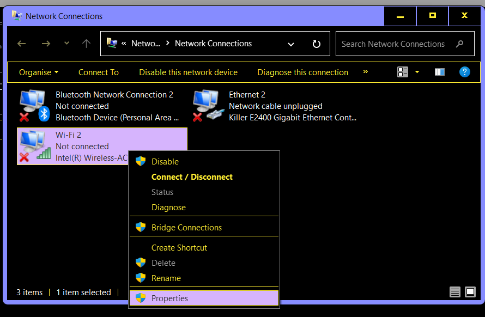Click the Search Network Connections input box
Image resolution: width=485 pixels, height=317 pixels.
392,44
